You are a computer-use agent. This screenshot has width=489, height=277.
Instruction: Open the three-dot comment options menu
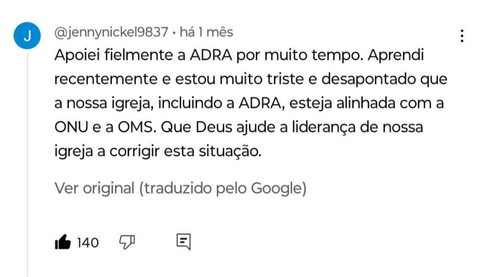pyautogui.click(x=462, y=36)
